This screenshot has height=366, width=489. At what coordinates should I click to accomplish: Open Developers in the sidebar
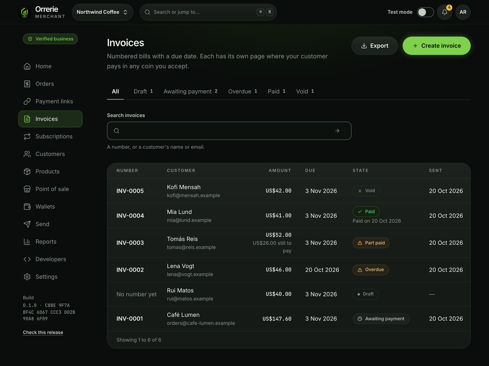(50, 259)
